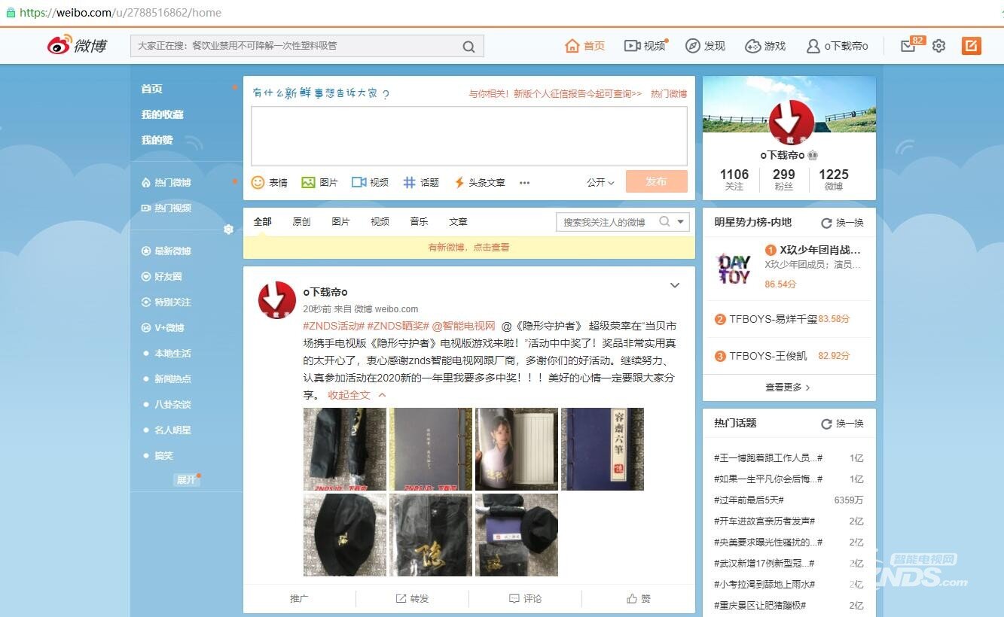Open the feed search dropdown arrow
The width and height of the screenshot is (1004, 617).
point(681,222)
